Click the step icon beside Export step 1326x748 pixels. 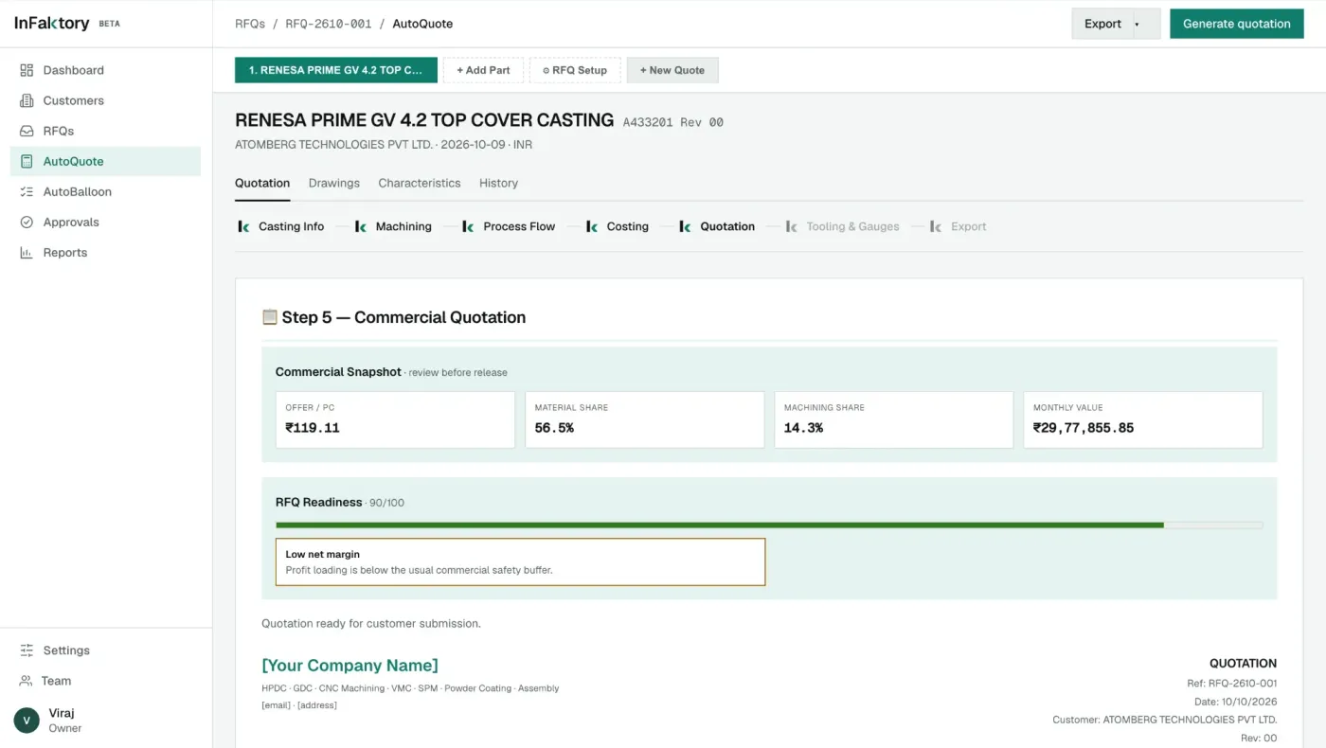[x=936, y=226]
